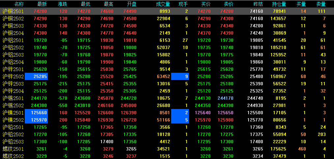Select the 昨结 column header
Viewport: 334px width, 159px height.
click(258, 4)
